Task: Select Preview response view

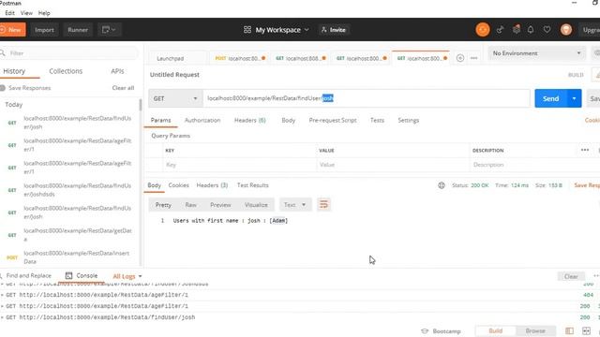Action: tap(220, 205)
